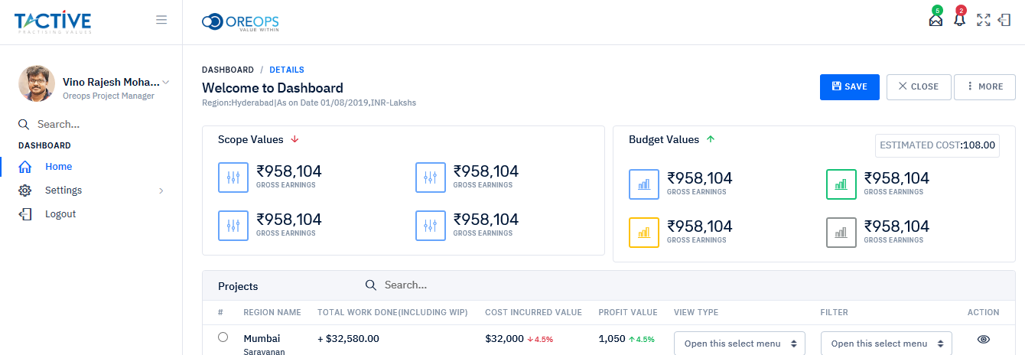This screenshot has height=355, width=1025.
Task: Open the notifications bell
Action: pyautogui.click(x=959, y=21)
